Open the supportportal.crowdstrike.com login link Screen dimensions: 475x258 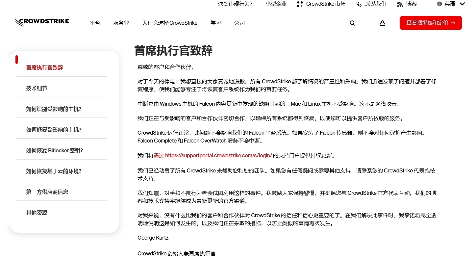pos(218,155)
